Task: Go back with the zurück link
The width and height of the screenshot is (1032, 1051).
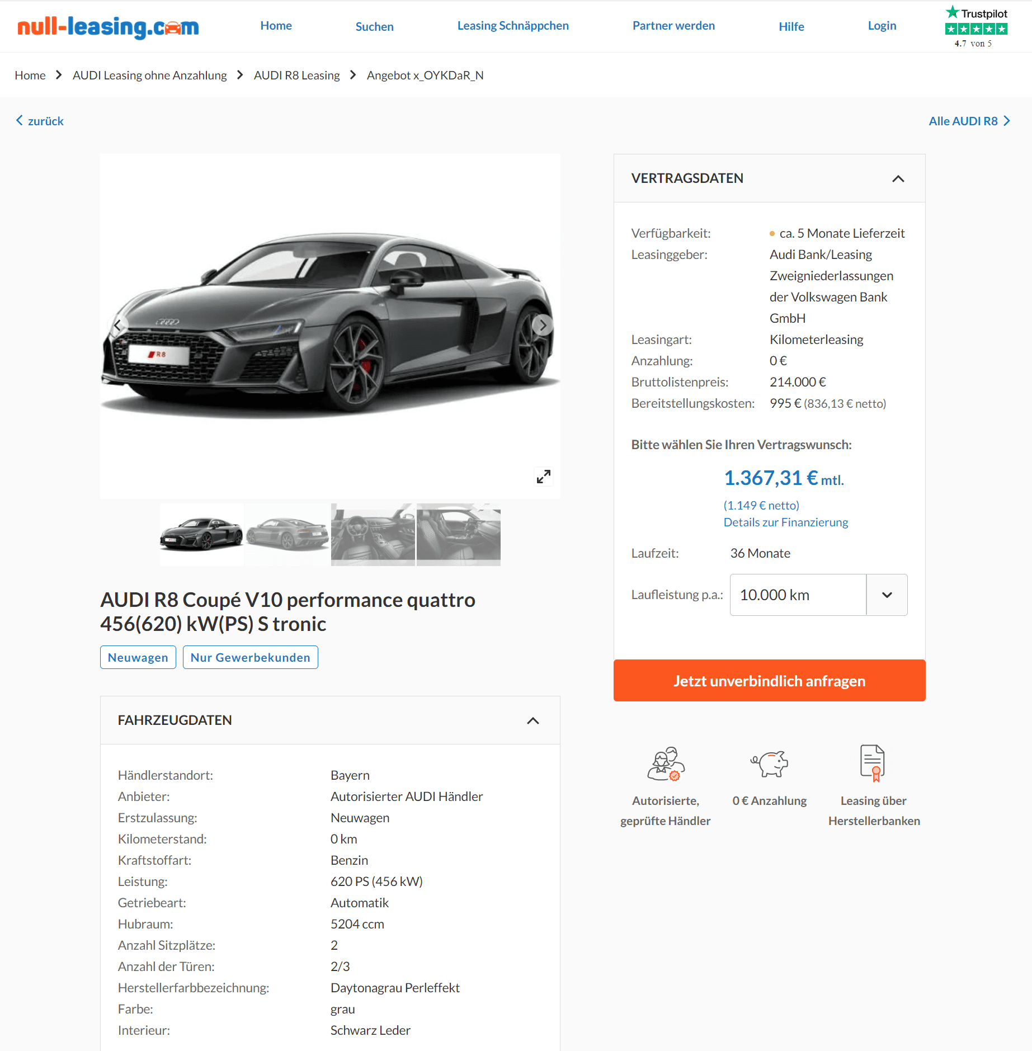Action: pos(40,121)
